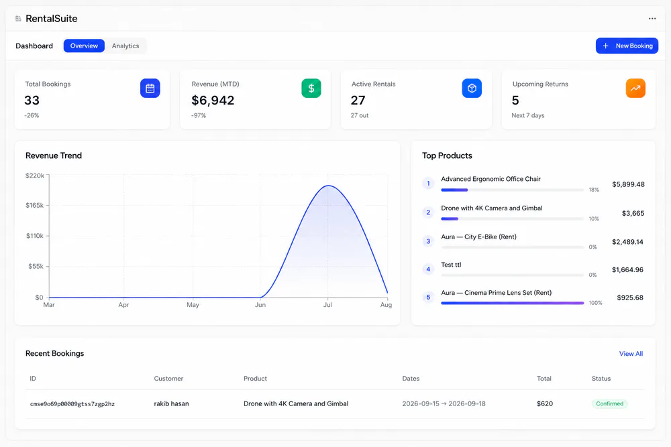Click the ID column header
The image size is (671, 447).
tap(33, 379)
